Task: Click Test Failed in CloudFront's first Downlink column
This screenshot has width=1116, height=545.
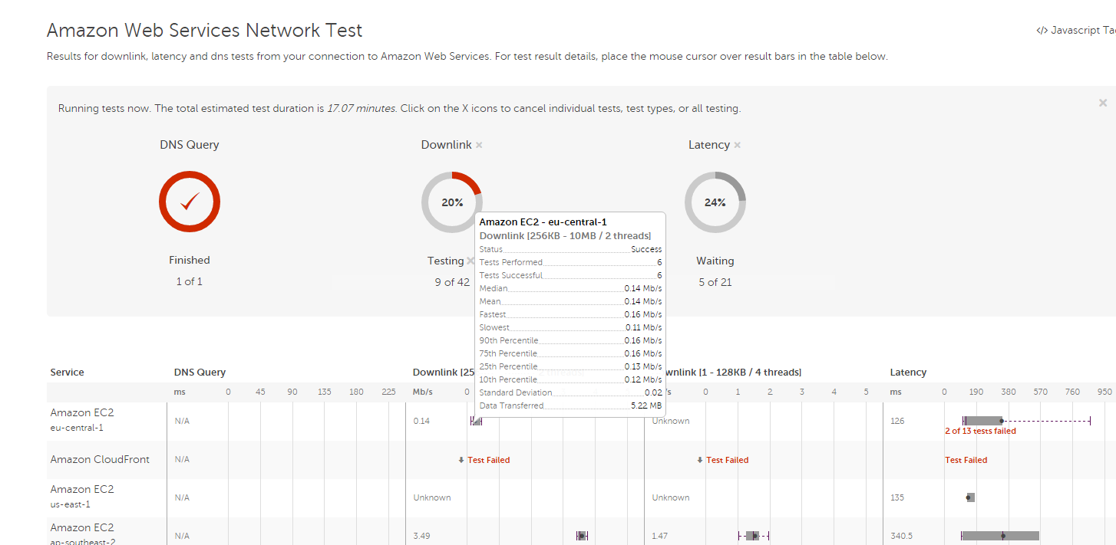Action: (x=489, y=460)
